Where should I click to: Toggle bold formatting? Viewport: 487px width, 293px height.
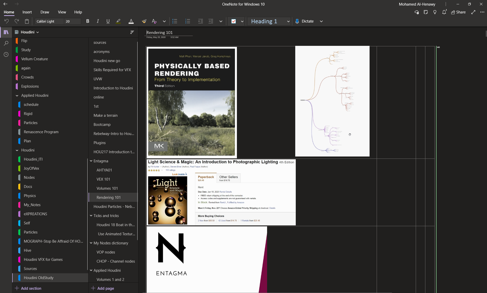click(88, 21)
